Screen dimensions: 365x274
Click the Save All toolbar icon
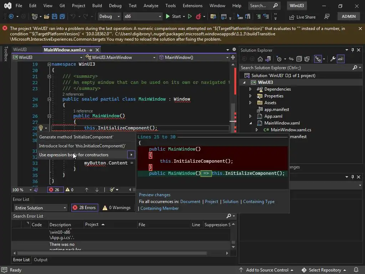[62, 16]
